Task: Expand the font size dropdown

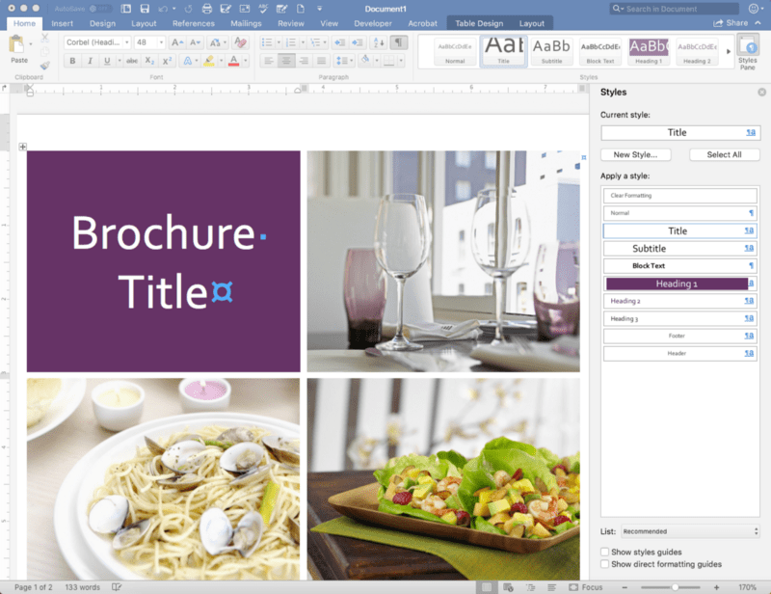Action: point(151,42)
